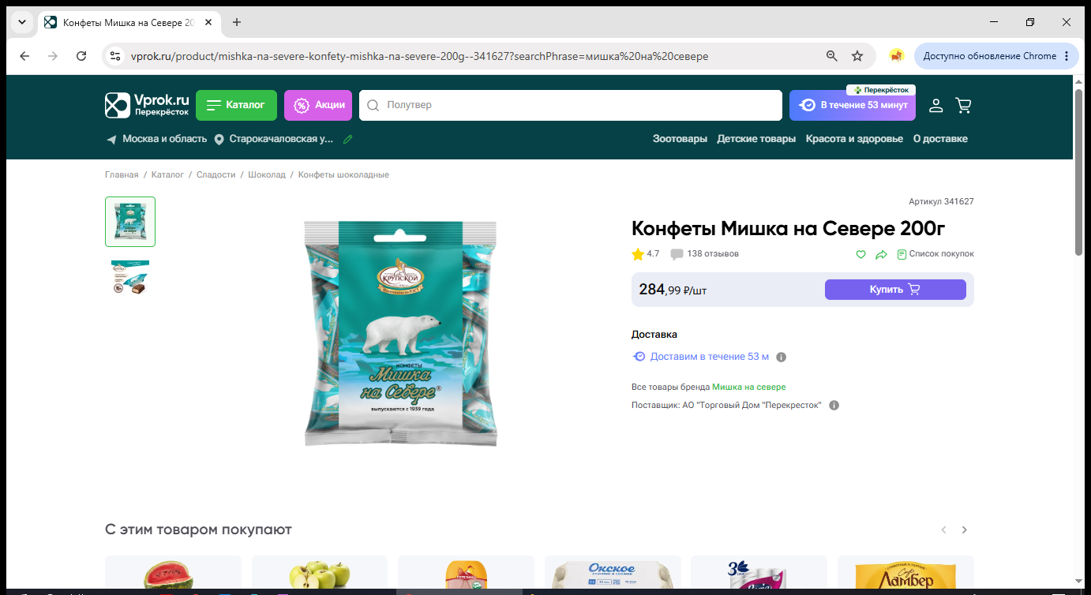Screen dimensions: 1091x595
Task: Click В течение 53 минут delivery button
Action: (853, 105)
